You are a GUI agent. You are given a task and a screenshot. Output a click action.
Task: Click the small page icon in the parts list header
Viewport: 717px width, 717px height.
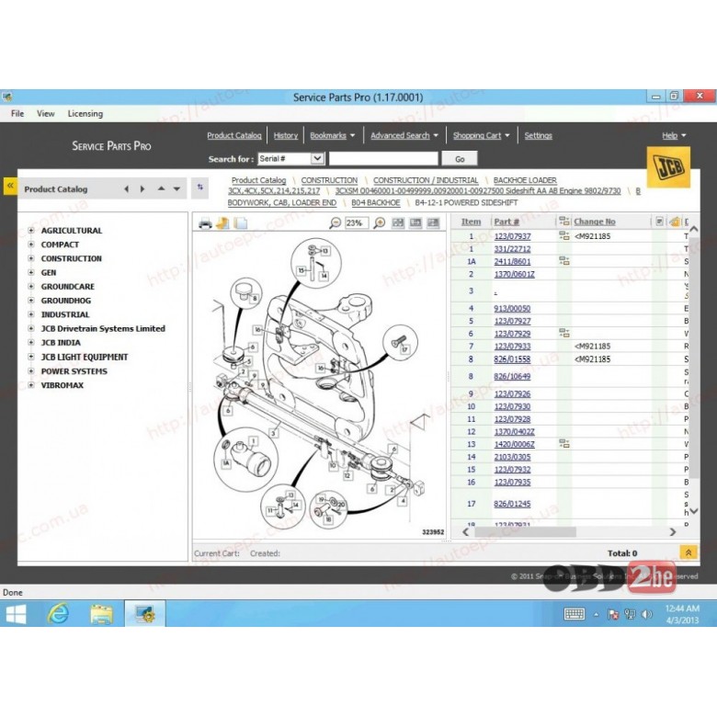coord(659,222)
